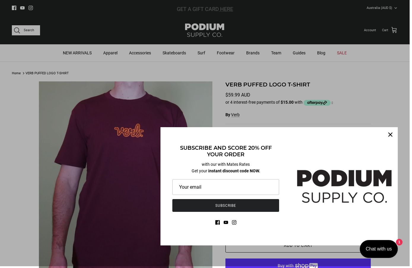Click the search magnifier icon
Image resolution: width=412 pixels, height=268 pixels.
(x=17, y=30)
